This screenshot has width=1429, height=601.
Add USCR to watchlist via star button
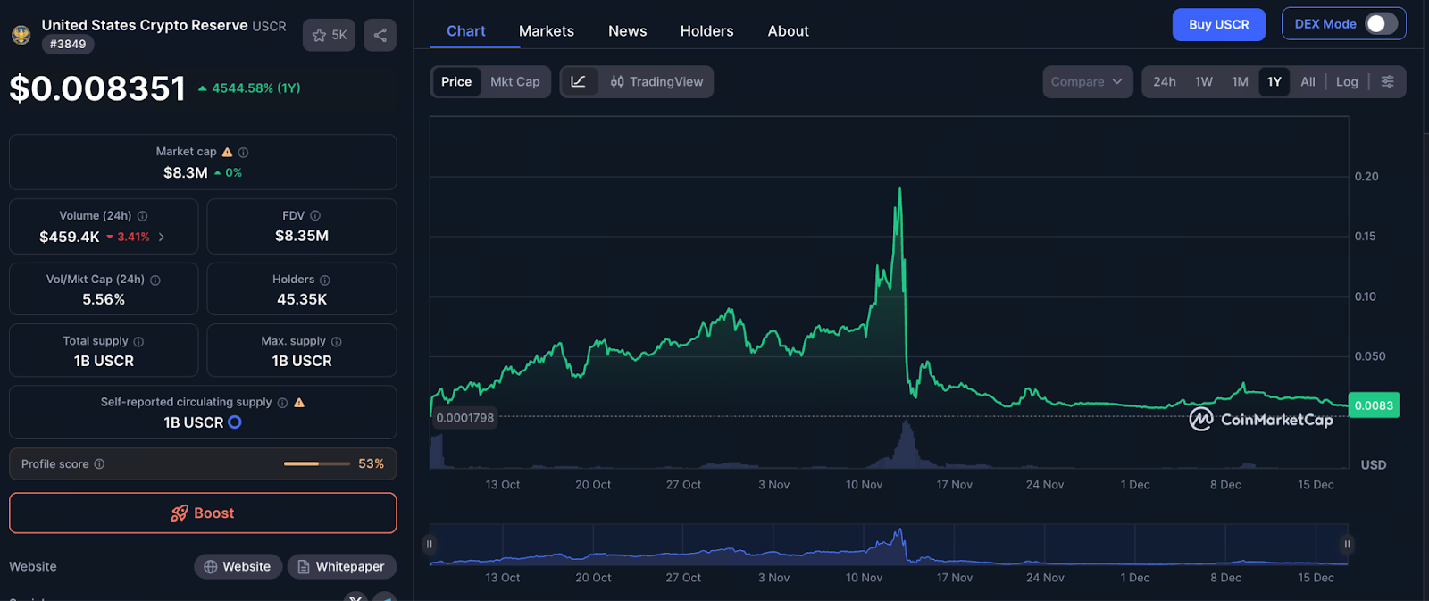pyautogui.click(x=329, y=35)
